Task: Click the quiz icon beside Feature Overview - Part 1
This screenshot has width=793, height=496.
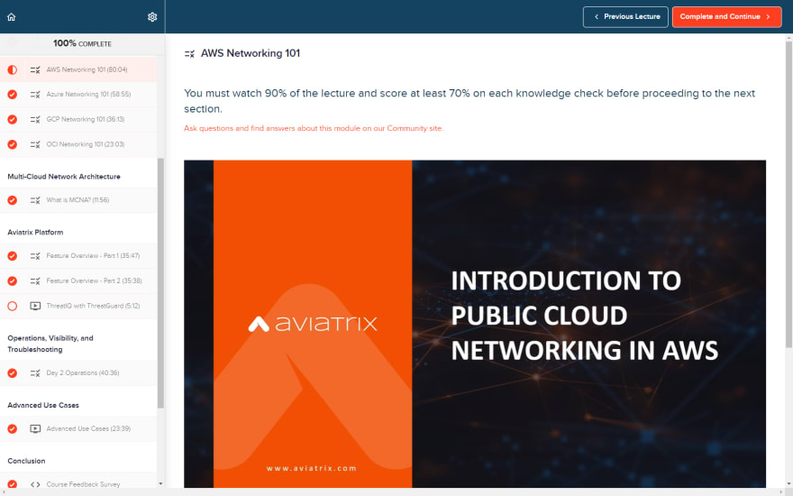Action: (35, 256)
